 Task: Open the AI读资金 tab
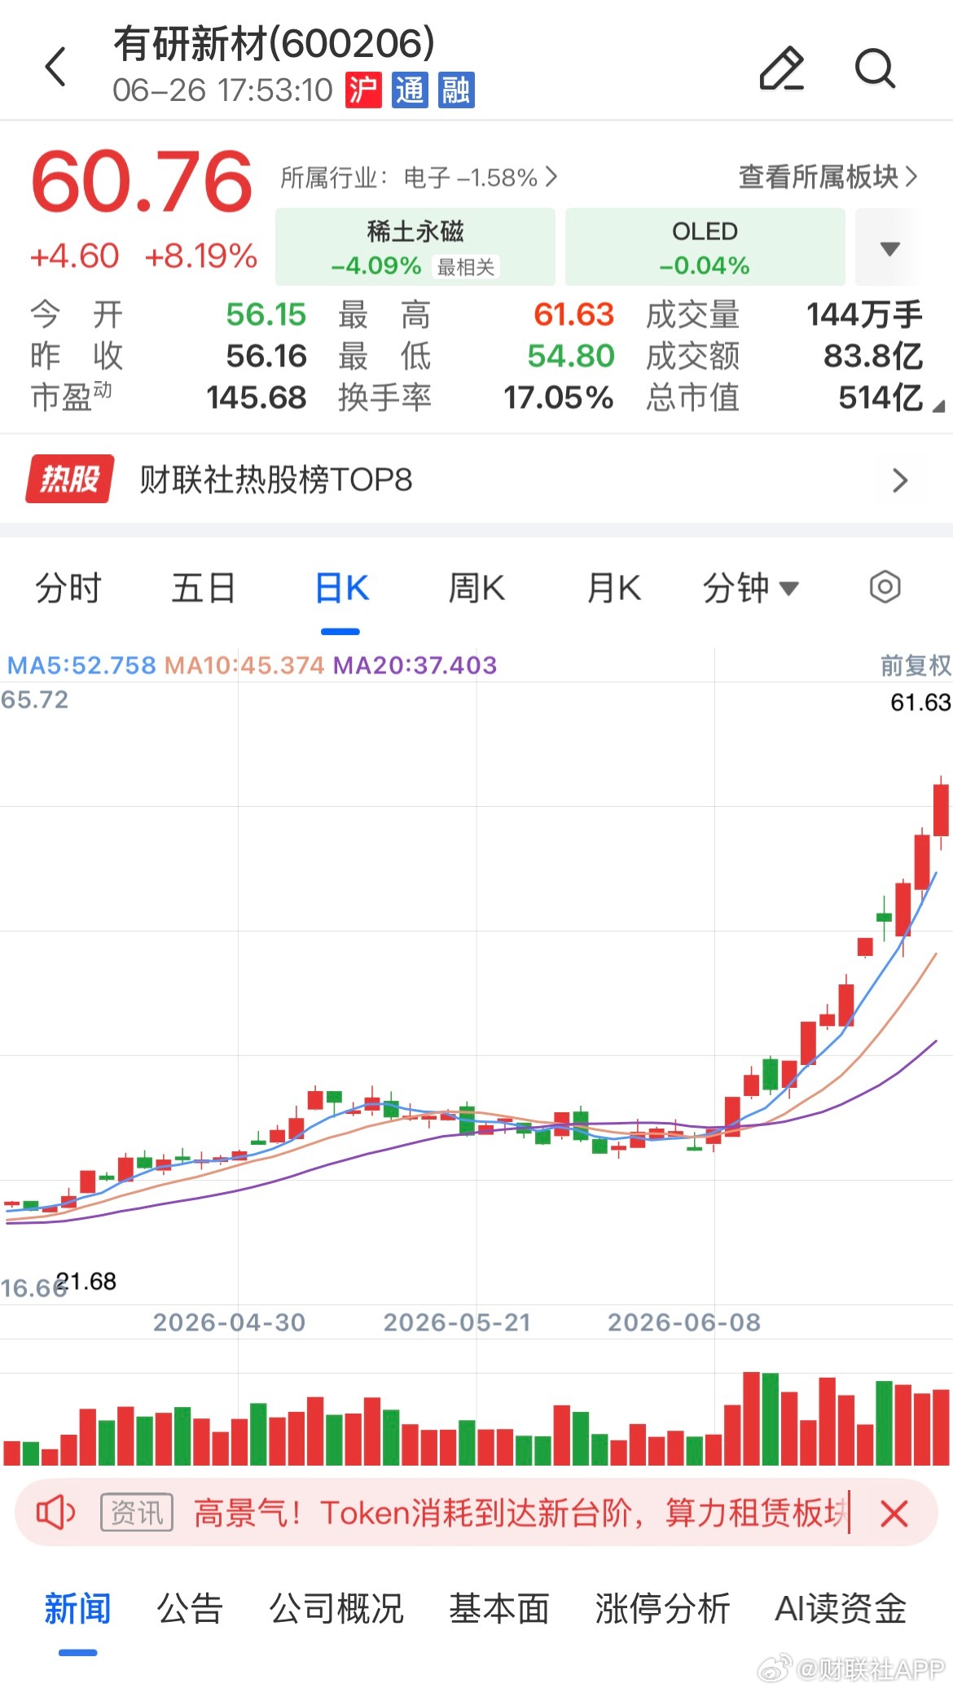841,1608
